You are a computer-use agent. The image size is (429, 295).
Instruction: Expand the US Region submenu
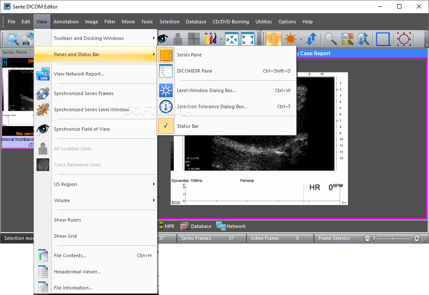click(x=96, y=185)
